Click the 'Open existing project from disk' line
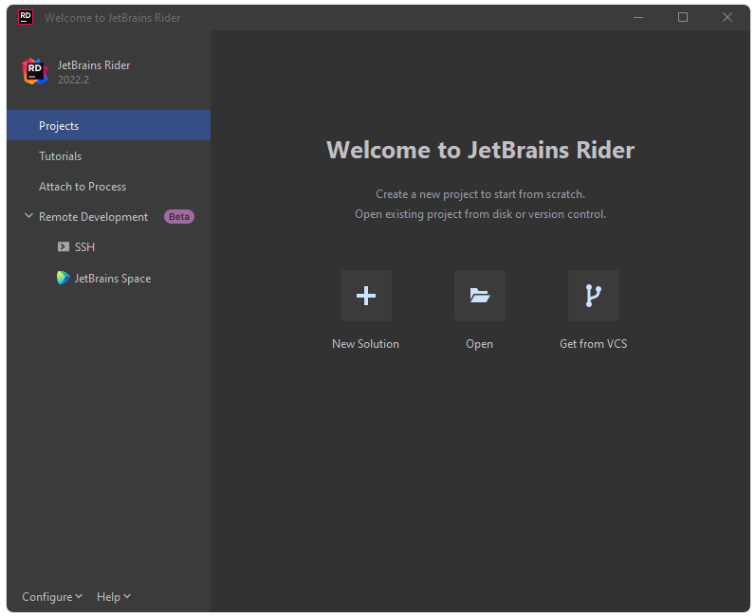 point(480,214)
